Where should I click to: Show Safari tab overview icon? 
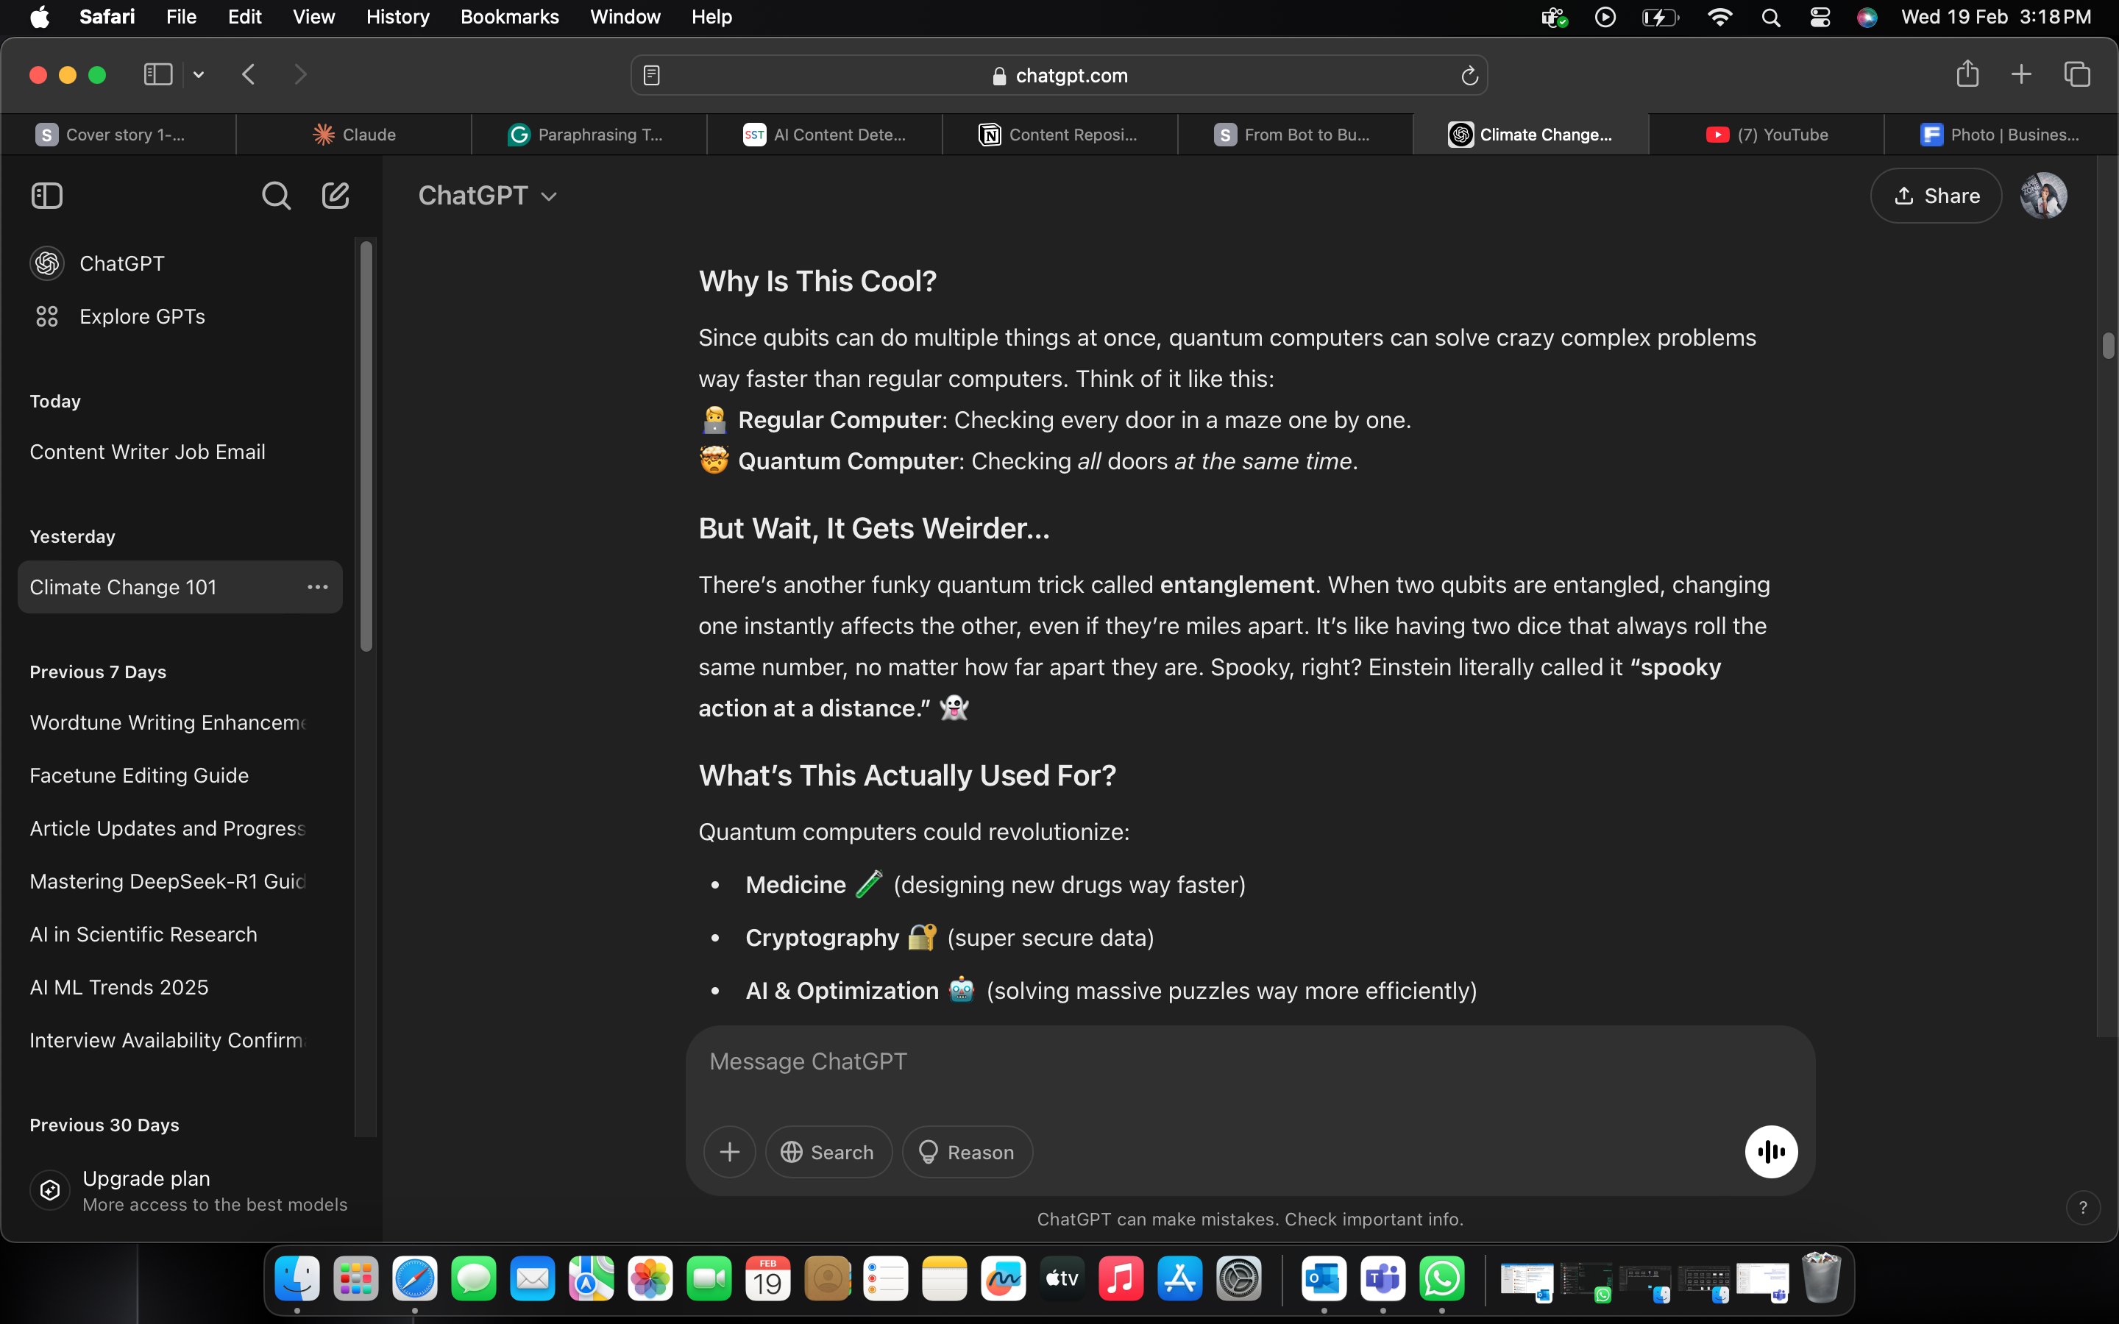tap(2077, 74)
